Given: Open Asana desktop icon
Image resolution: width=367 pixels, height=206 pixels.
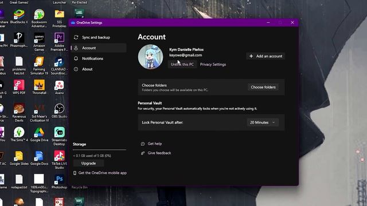Looking at the screenshot, I should click(x=60, y=88).
